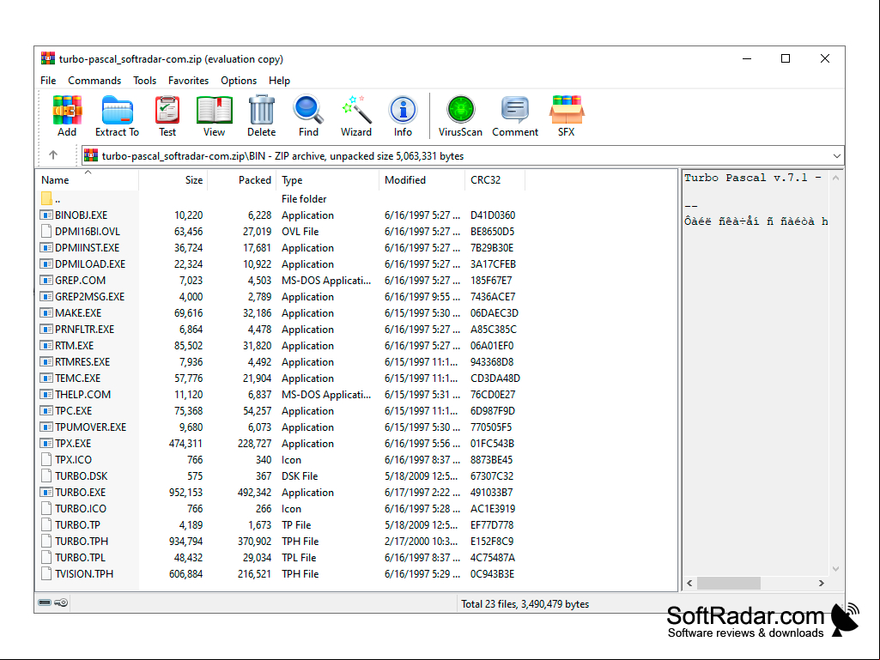Select the TVISION.TPH file icon
The width and height of the screenshot is (880, 660).
[x=46, y=573]
